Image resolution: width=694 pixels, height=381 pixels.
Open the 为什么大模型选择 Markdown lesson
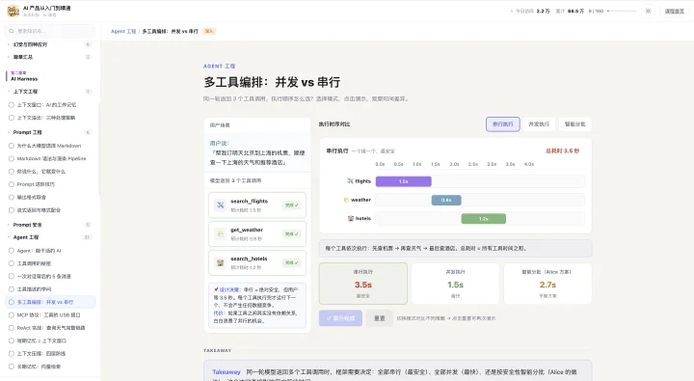[x=49, y=146]
